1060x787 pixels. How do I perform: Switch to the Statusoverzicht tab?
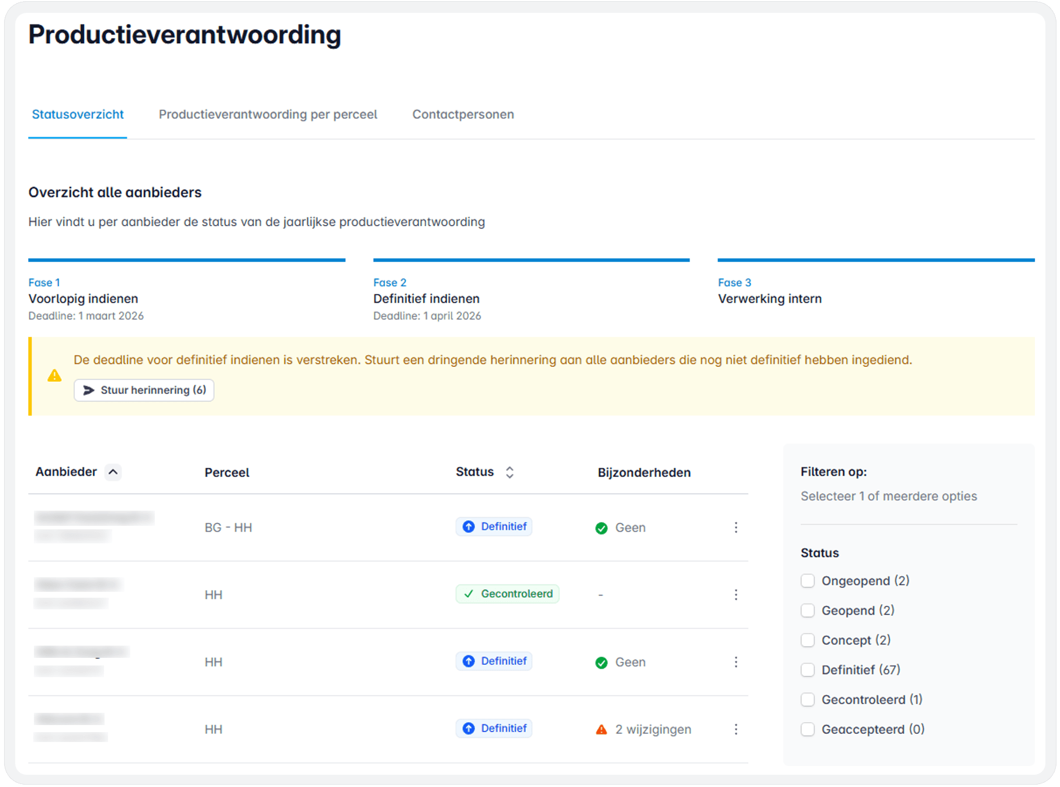pyautogui.click(x=78, y=114)
